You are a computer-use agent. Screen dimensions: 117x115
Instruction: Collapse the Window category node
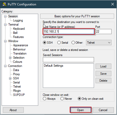[5, 41]
